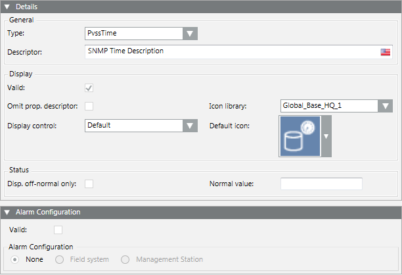Collapse the Alarm Configuration section triangle
This screenshot has height=275, width=402.
[7, 213]
